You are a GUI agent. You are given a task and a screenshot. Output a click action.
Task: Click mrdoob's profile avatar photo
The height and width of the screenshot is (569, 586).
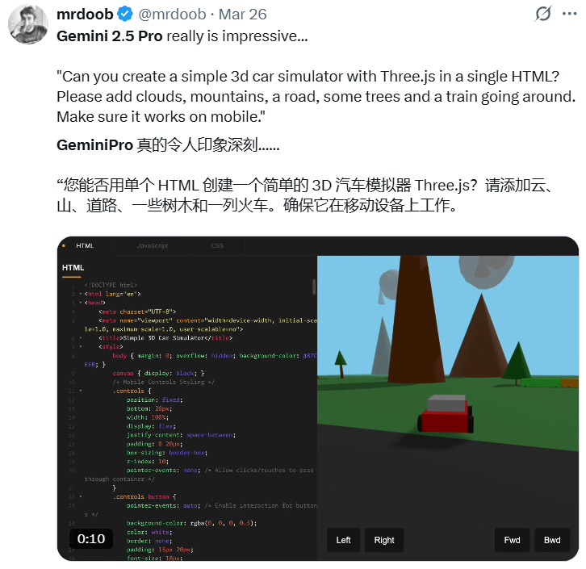click(28, 24)
